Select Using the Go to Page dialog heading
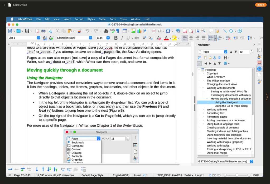270x184 pixels. click(231, 106)
